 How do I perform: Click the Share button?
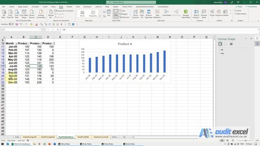(239, 6)
